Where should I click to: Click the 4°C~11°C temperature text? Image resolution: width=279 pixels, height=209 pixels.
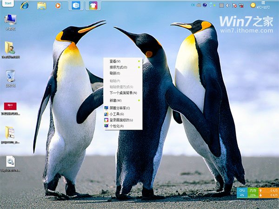[x=263, y=7]
